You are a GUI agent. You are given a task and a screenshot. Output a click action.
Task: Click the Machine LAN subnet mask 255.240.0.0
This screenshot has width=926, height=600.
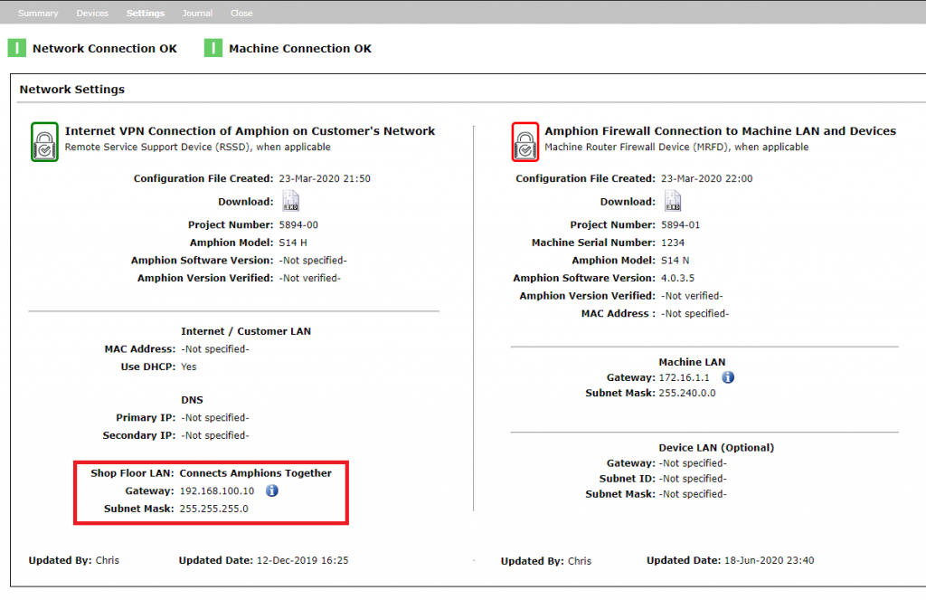(x=687, y=393)
